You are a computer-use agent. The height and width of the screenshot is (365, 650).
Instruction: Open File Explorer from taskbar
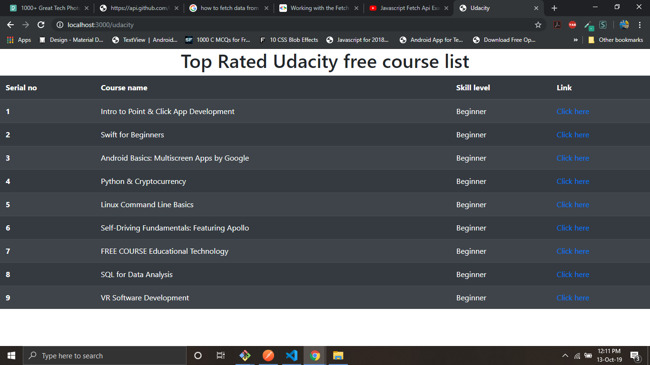click(338, 355)
